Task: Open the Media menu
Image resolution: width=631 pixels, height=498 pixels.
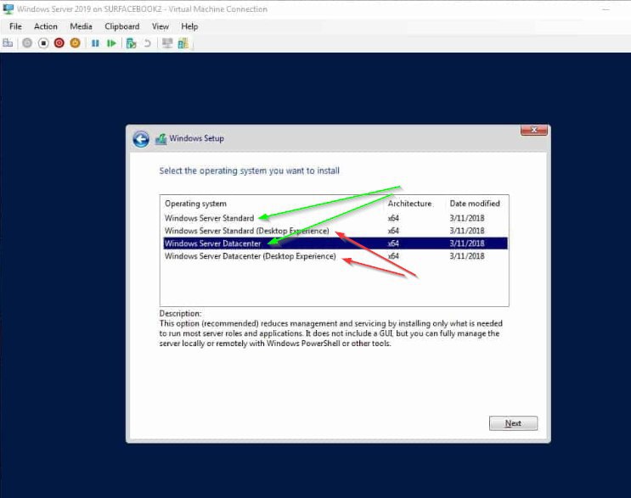Action: 81,26
